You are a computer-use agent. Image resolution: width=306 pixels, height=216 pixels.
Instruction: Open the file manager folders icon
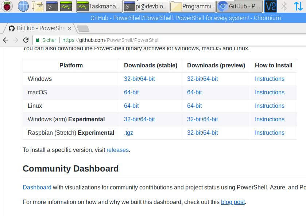[38, 6]
